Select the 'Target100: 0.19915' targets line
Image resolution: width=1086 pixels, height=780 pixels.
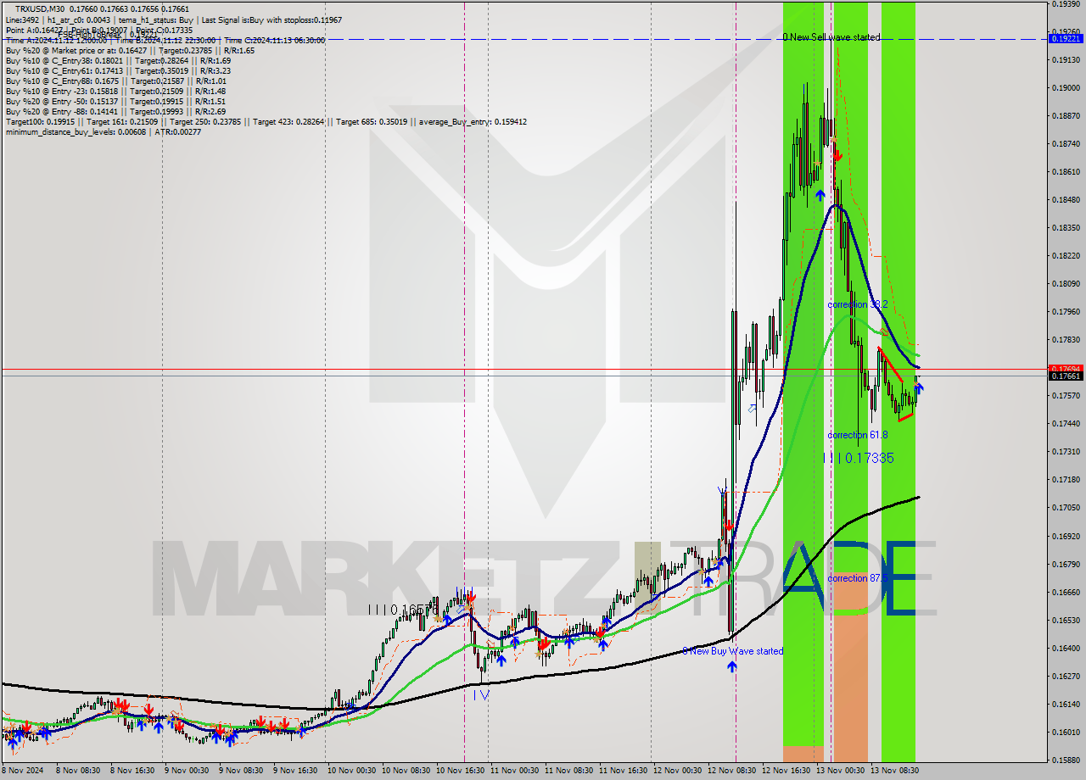tap(266, 121)
